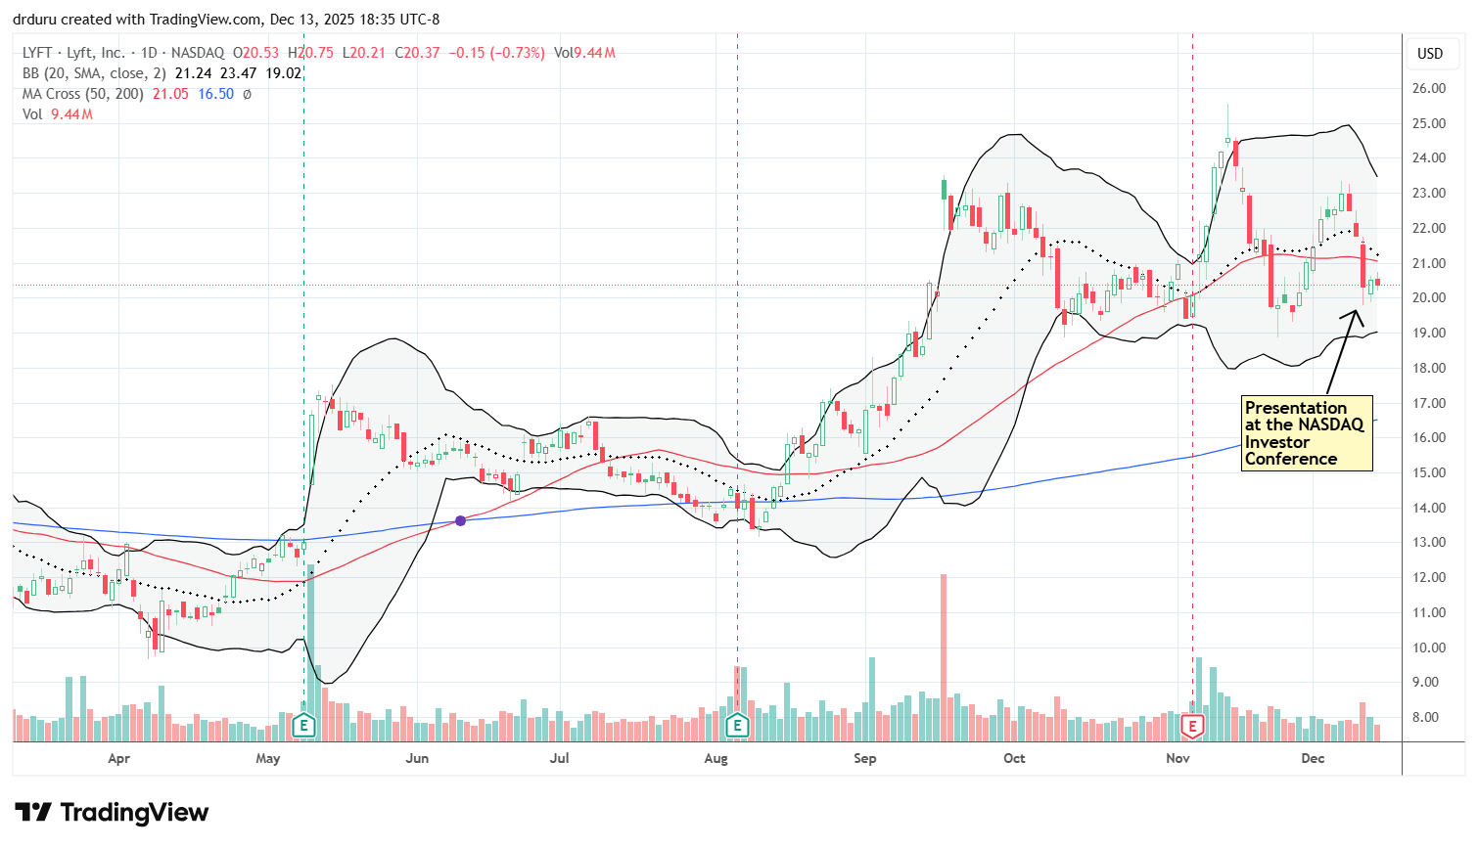Click the NASDAQ Investor Conference note box
This screenshot has width=1478, height=849.
pyautogui.click(x=1307, y=433)
